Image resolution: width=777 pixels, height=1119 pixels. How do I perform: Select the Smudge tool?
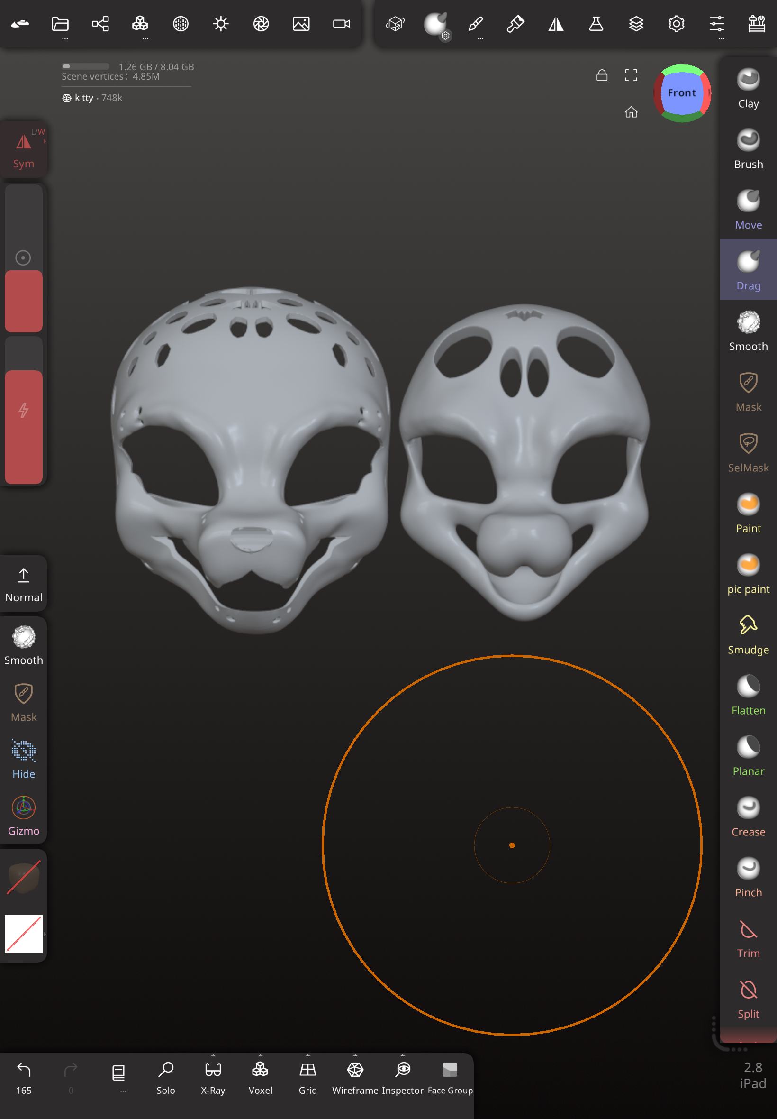coord(748,634)
